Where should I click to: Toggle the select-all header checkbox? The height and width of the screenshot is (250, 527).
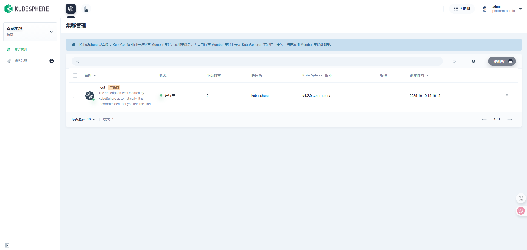(x=75, y=75)
